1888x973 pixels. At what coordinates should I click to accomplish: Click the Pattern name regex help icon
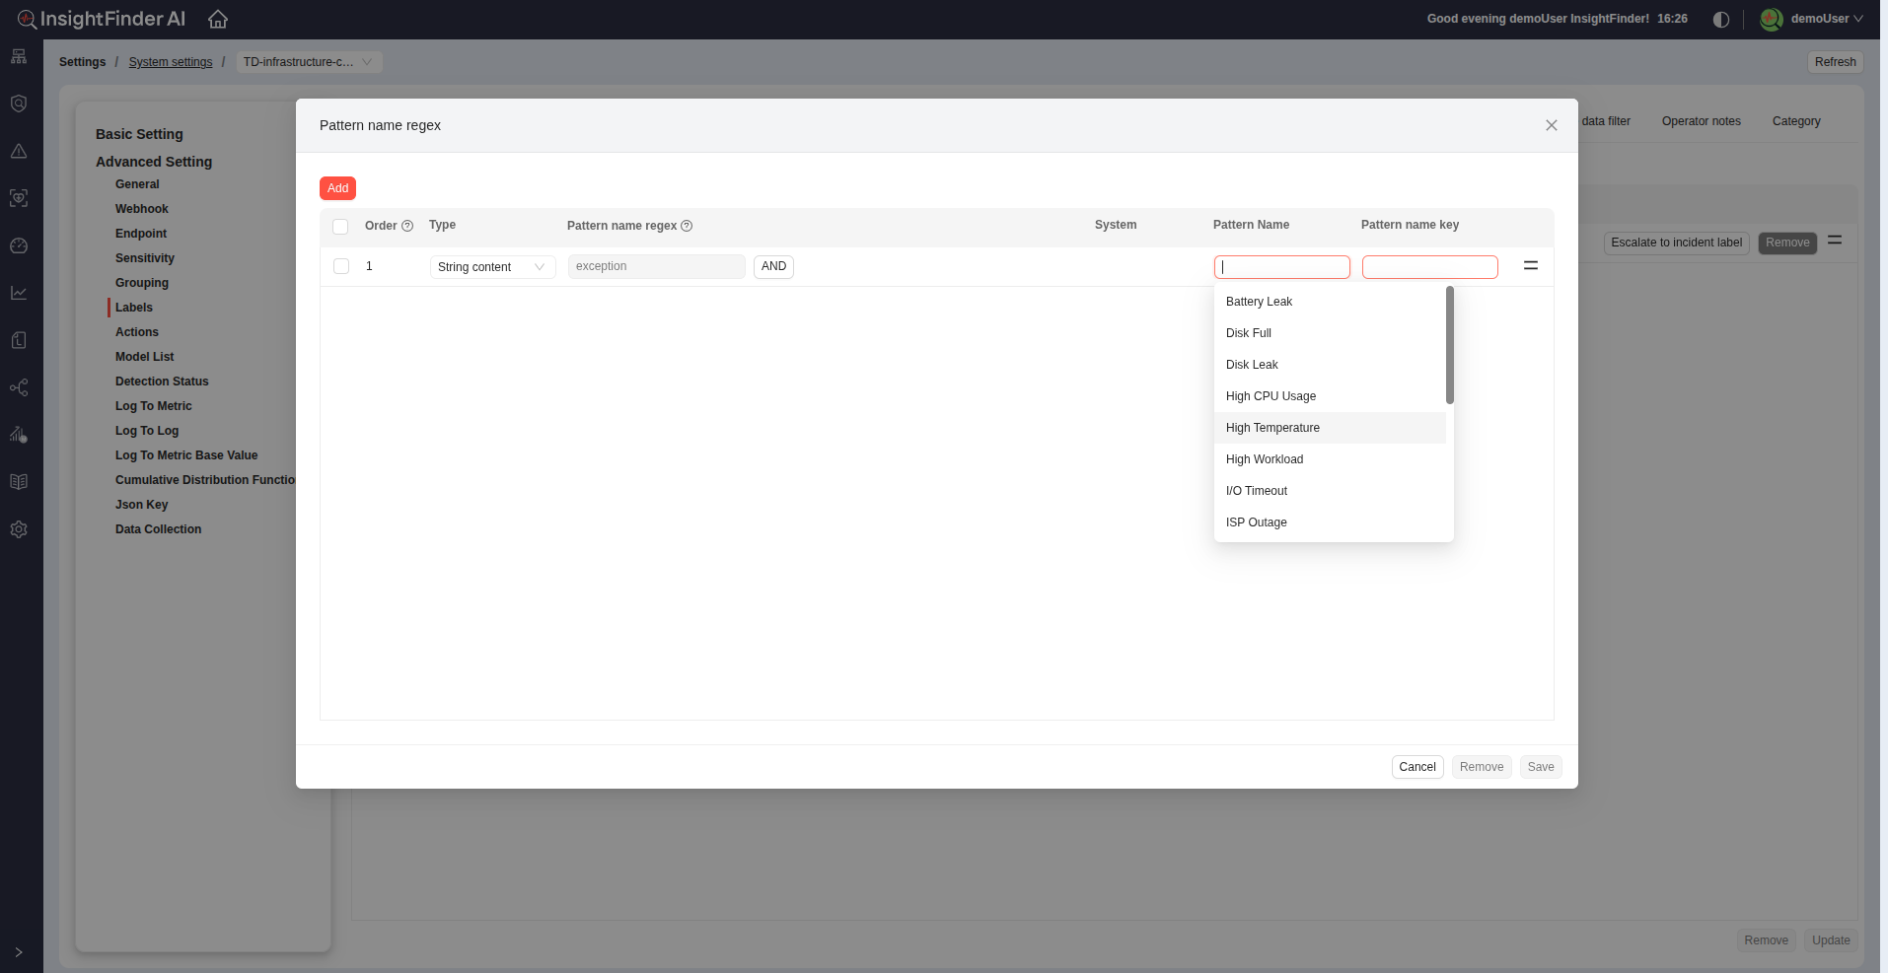point(687,226)
